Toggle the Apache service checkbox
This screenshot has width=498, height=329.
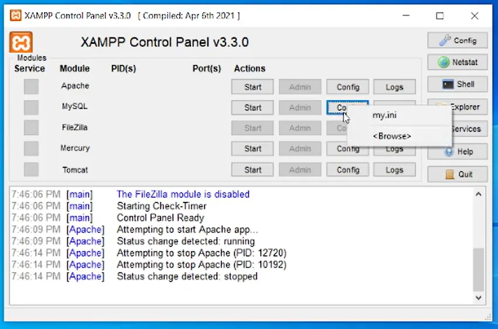click(31, 86)
